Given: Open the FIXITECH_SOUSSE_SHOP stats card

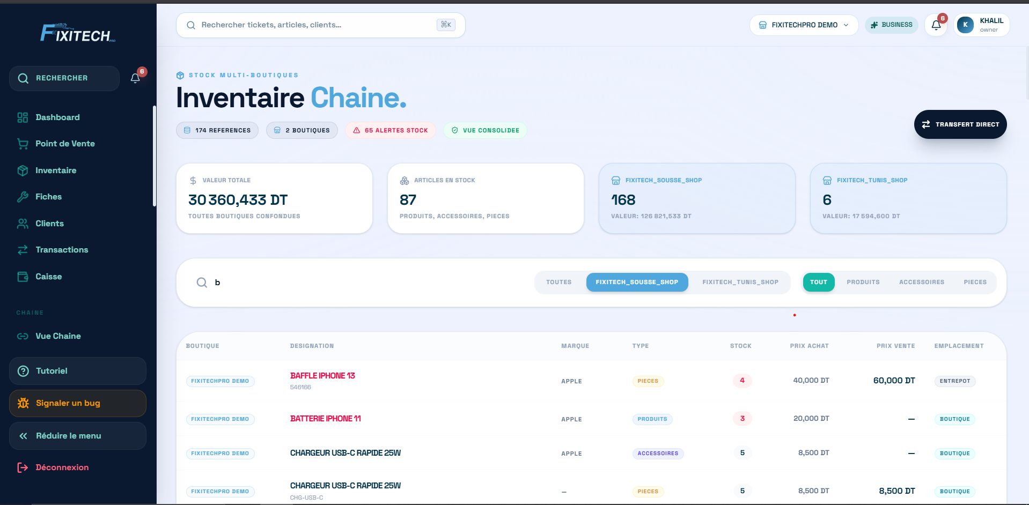Looking at the screenshot, I should [x=697, y=198].
